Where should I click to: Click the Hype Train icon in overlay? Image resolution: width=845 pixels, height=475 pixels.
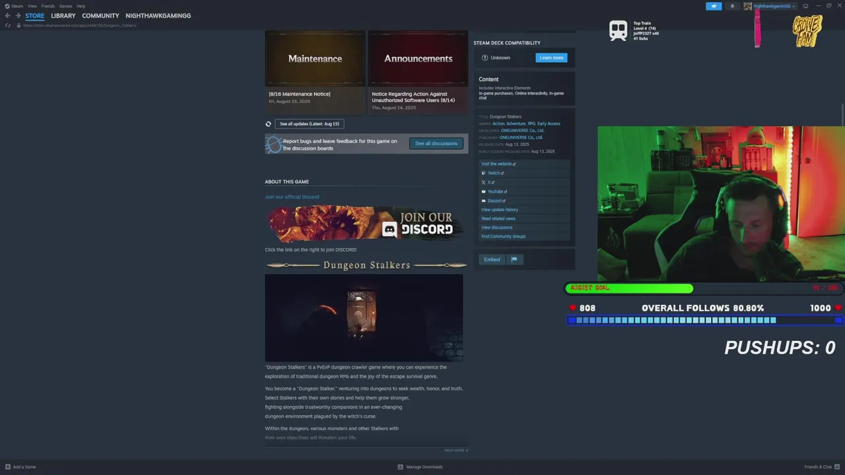[x=618, y=30]
